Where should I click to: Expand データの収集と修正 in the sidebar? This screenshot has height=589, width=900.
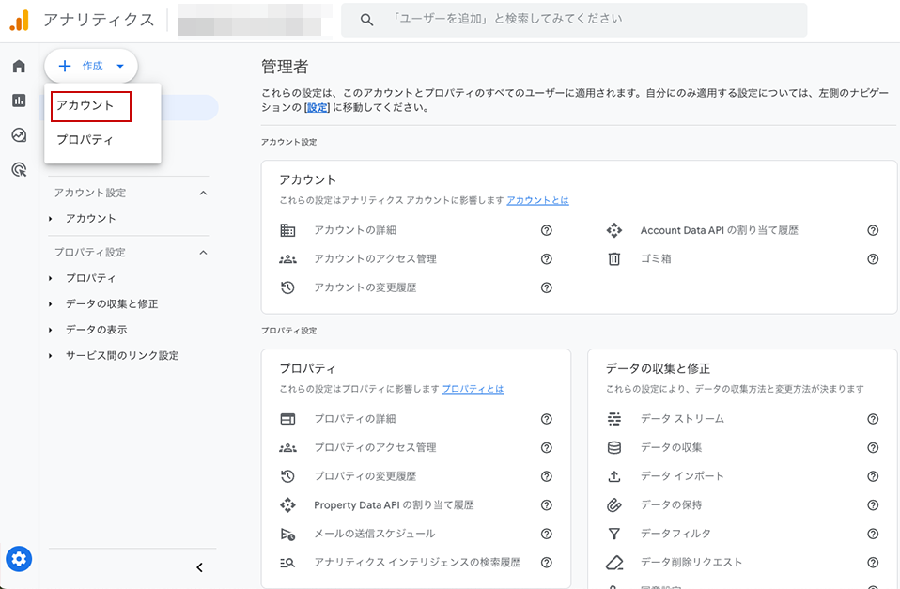point(111,304)
